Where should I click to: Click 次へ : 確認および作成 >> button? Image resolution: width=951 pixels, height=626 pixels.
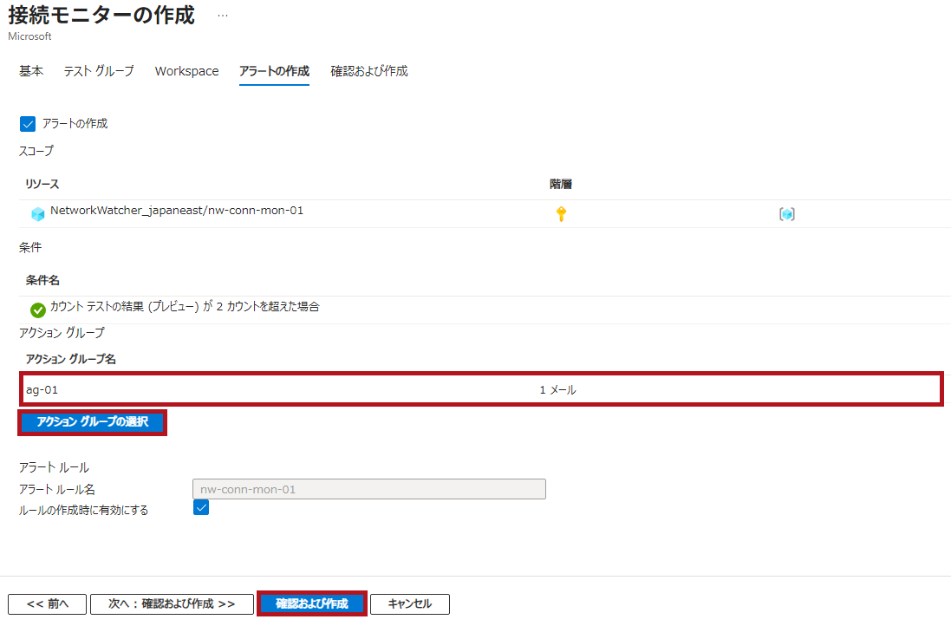[x=172, y=604]
